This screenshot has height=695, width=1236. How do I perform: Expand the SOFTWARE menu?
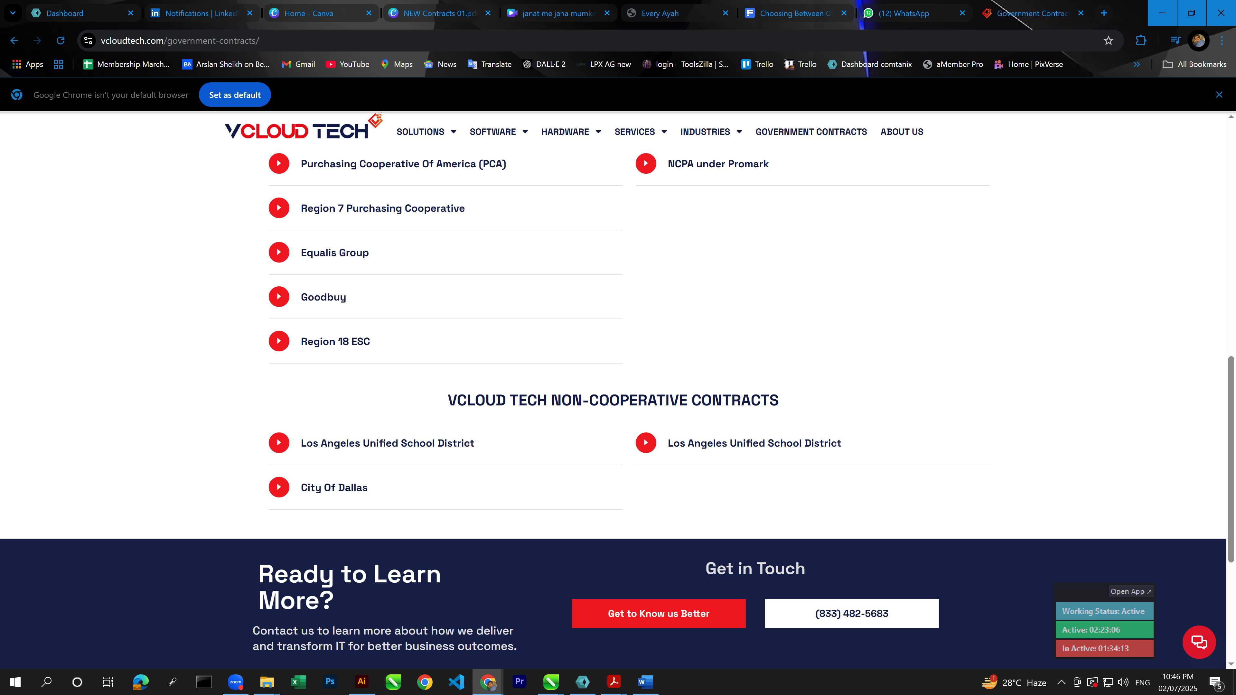pyautogui.click(x=499, y=131)
